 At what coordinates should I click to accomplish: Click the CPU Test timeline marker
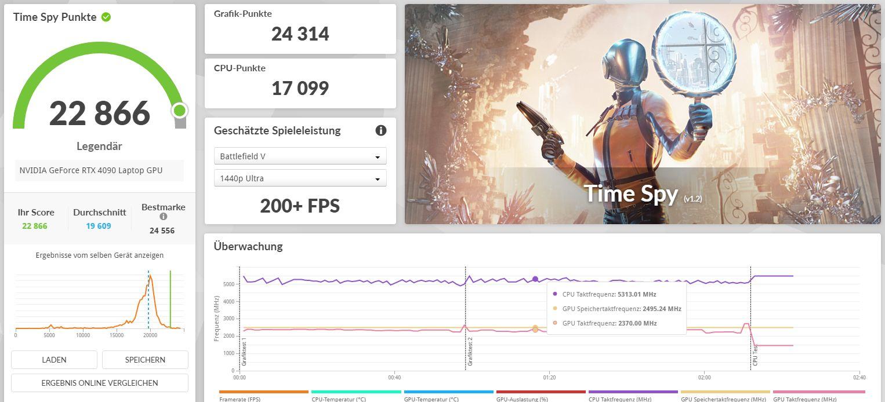(755, 355)
